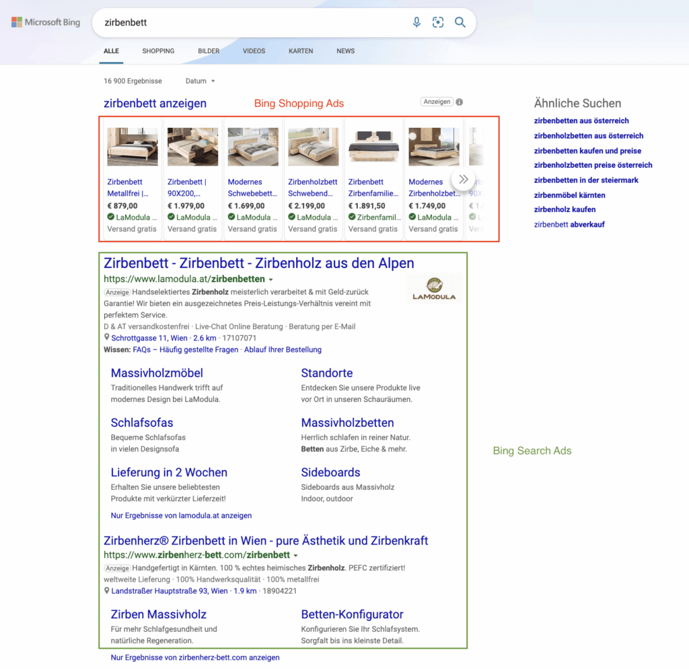
Task: Click the Microsoft Bing logo
Action: coord(45,22)
